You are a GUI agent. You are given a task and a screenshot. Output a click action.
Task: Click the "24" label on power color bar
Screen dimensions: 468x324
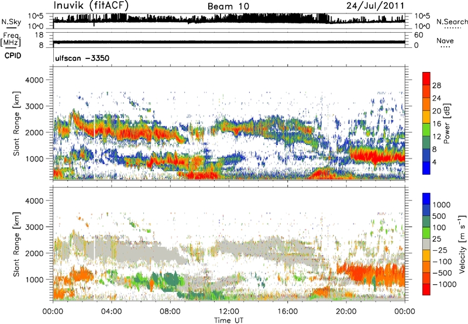tap(436, 98)
